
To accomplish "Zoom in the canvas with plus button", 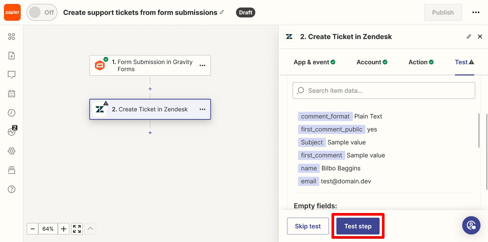I will tap(63, 229).
